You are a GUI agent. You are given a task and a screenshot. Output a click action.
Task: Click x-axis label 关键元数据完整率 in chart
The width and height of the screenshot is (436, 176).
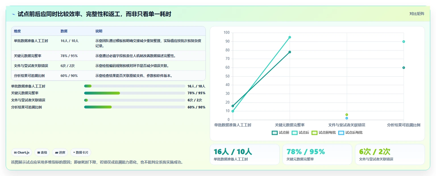[x=290, y=125]
